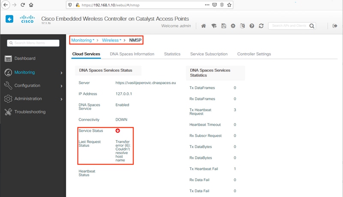Viewport: 343px width, 197px height.
Task: Click the Connectivity DOWN value
Action: 121,119
